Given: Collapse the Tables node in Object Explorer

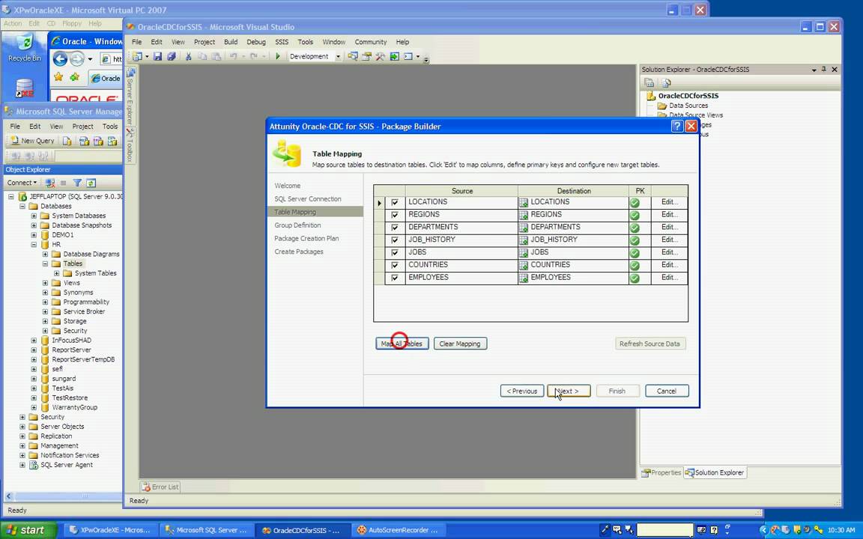Looking at the screenshot, I should pyautogui.click(x=45, y=264).
